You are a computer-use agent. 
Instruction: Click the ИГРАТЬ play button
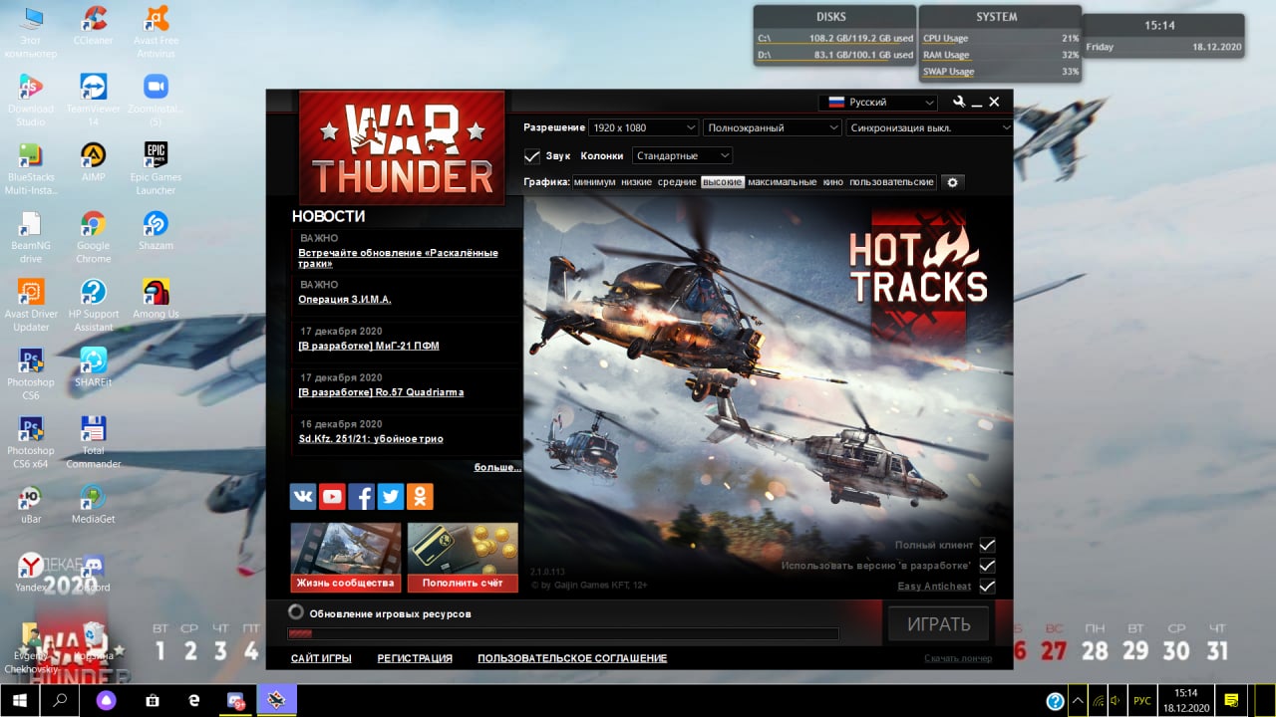[938, 624]
